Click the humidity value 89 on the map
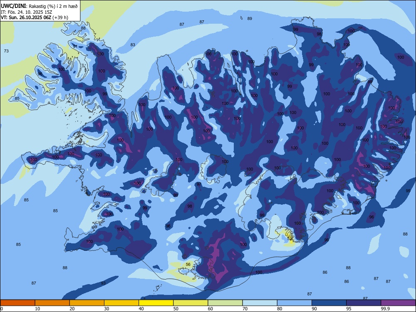The width and height of the screenshot is (416, 312). pyautogui.click(x=250, y=19)
